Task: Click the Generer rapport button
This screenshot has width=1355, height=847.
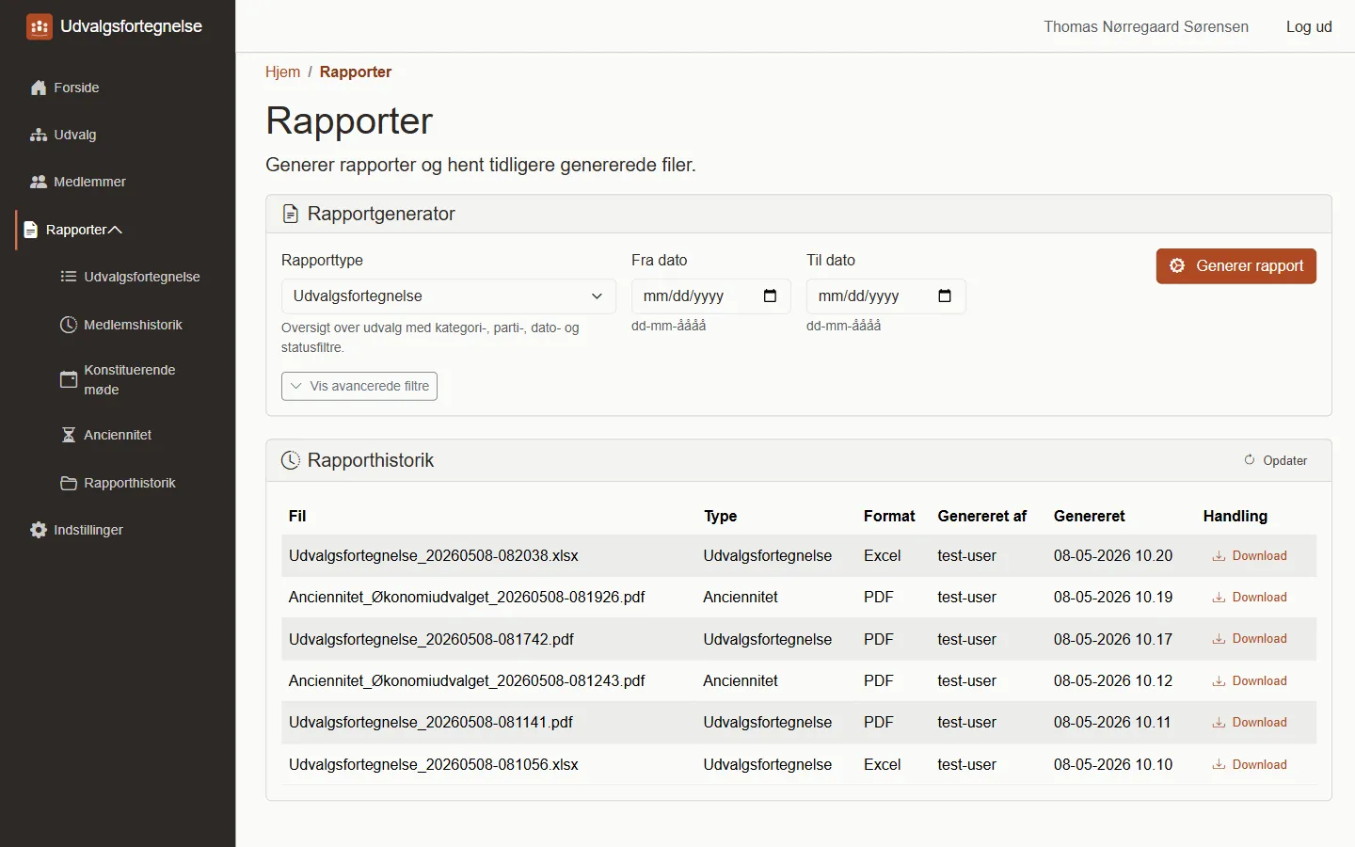Action: tap(1236, 266)
